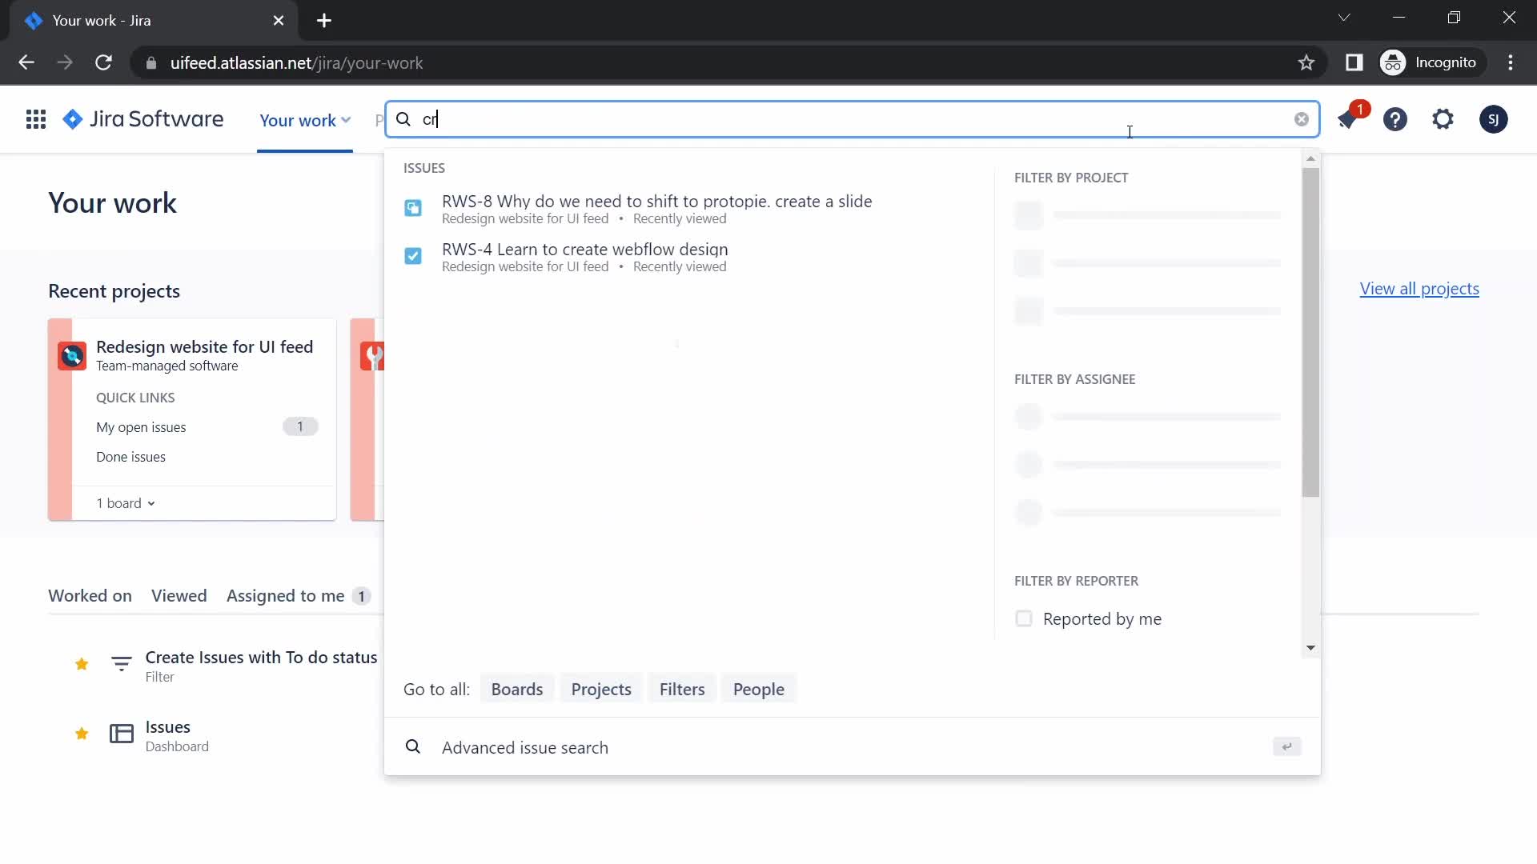The image size is (1537, 864).
Task: Expand the 1 board dropdown
Action: 126,503
